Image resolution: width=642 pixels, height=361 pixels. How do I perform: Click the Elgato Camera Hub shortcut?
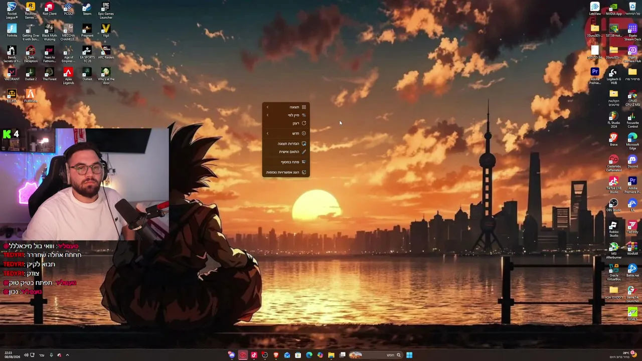[x=632, y=54]
